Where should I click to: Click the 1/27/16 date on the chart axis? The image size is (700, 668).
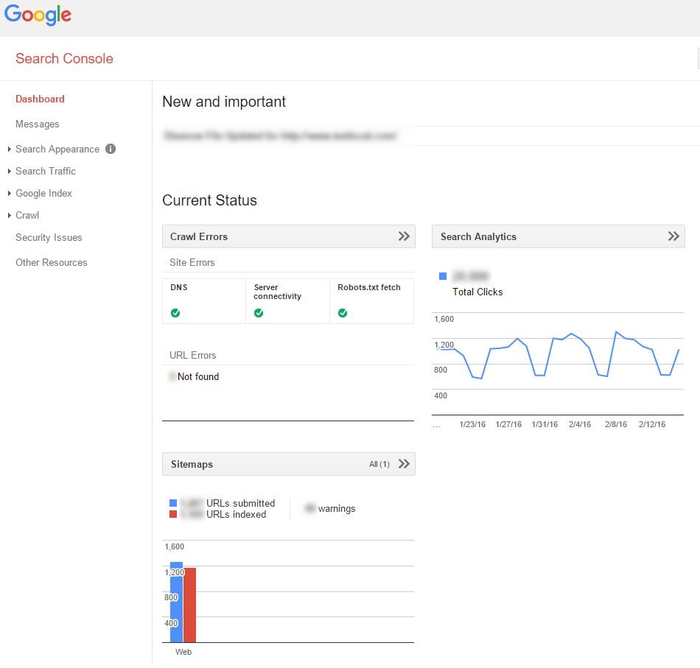point(508,424)
